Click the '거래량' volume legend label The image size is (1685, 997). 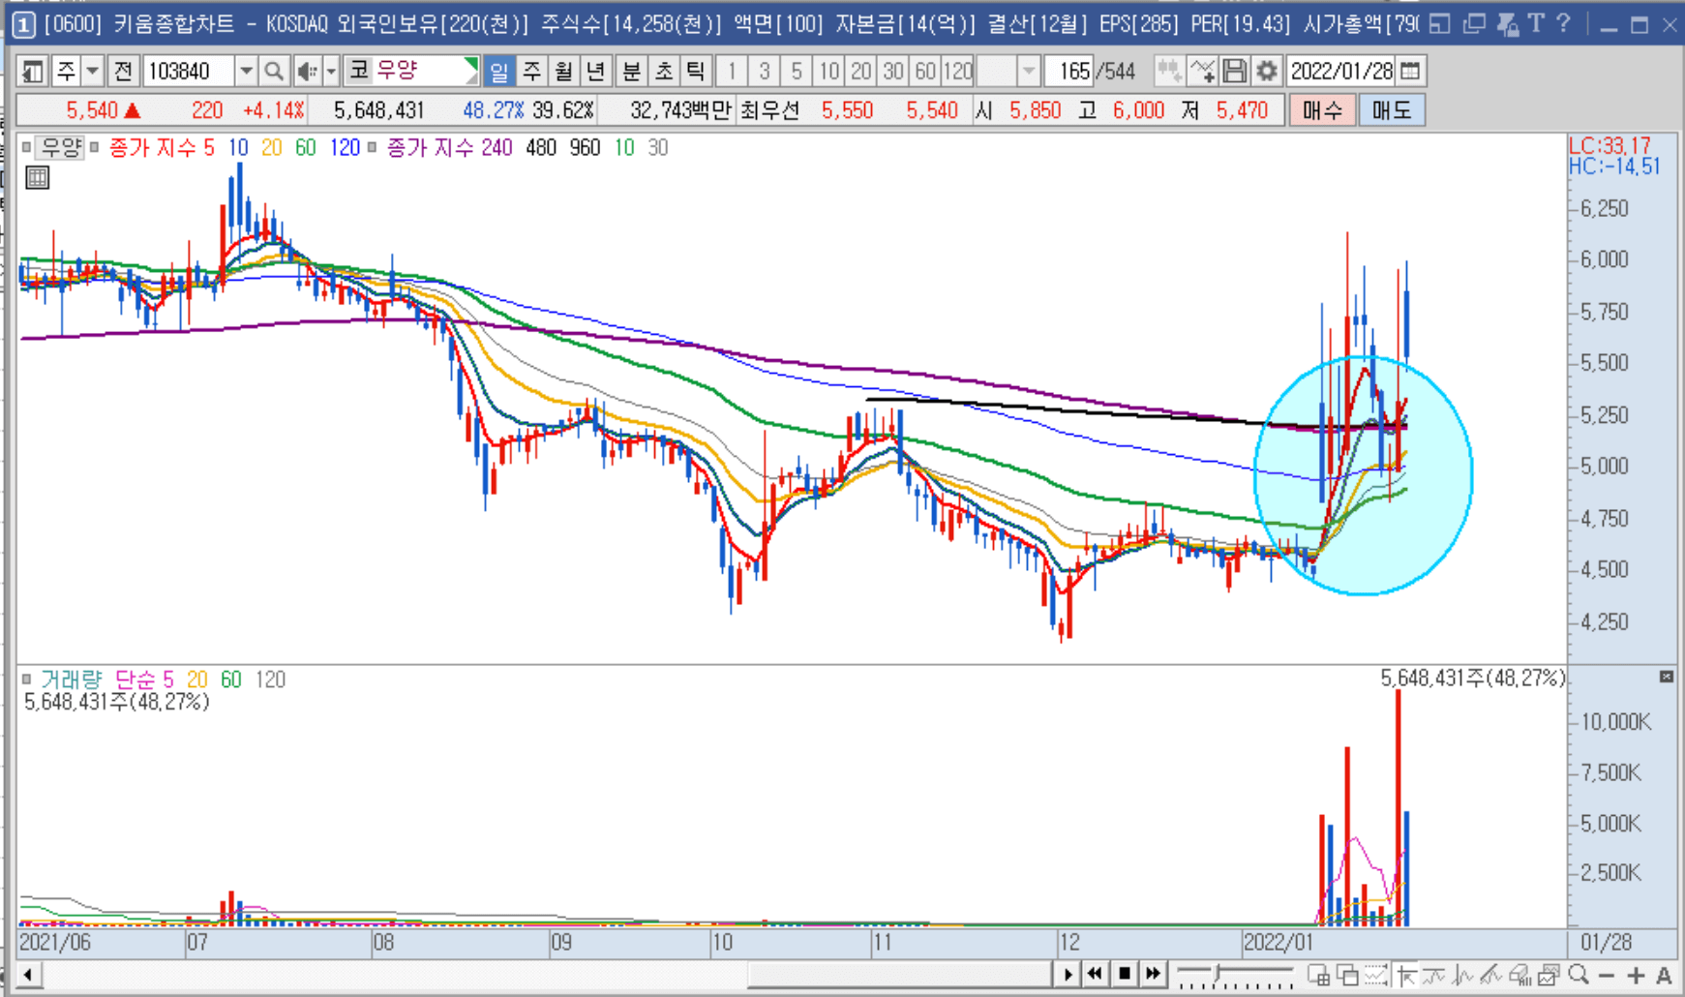point(71,680)
